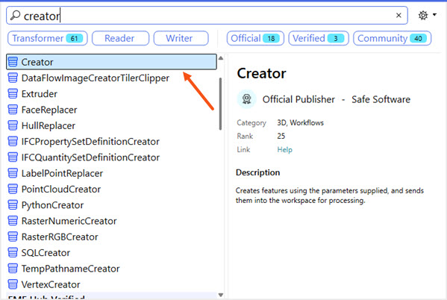
Task: Toggle the Transformer filter
Action: click(47, 38)
